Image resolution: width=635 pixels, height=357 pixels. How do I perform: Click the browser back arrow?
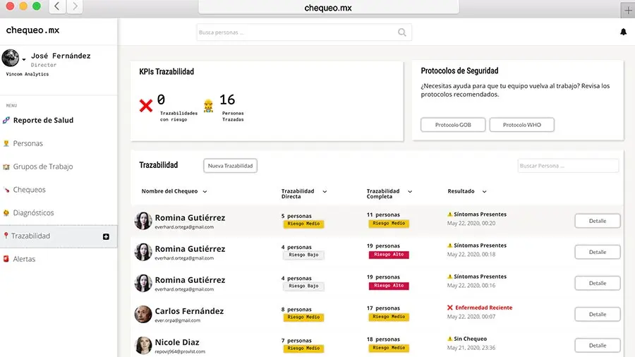coord(57,7)
